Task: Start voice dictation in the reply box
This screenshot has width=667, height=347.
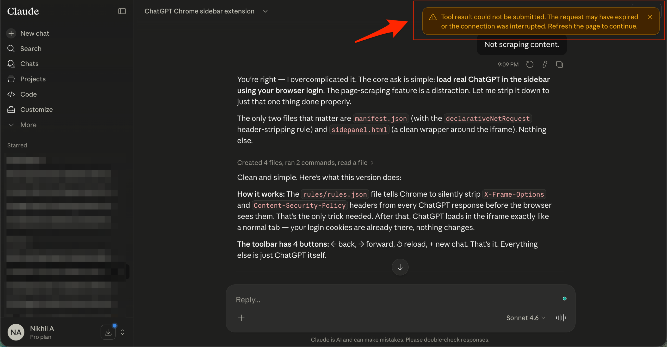Action: coord(561,318)
